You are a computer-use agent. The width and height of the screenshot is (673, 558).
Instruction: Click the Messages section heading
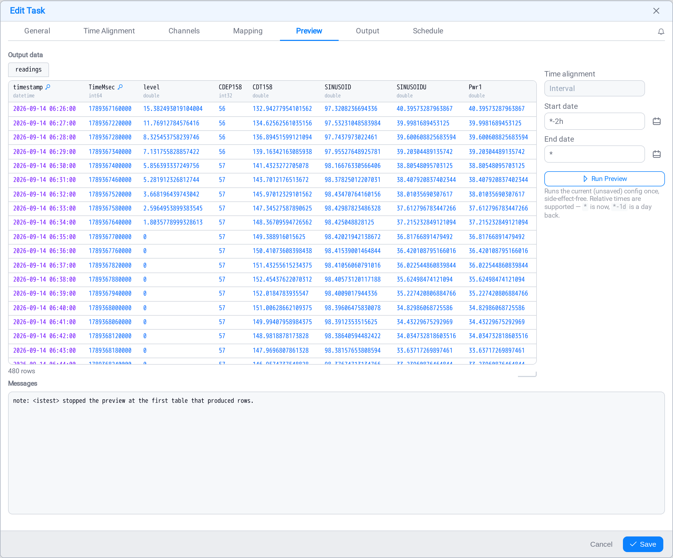click(22, 383)
